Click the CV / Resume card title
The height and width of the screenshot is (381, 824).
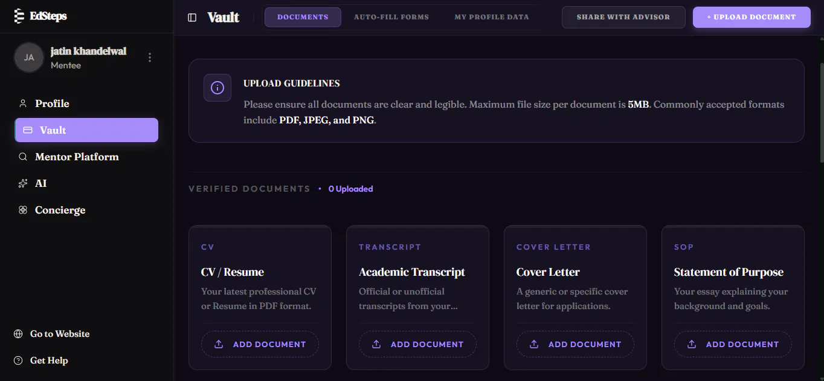[x=233, y=272]
